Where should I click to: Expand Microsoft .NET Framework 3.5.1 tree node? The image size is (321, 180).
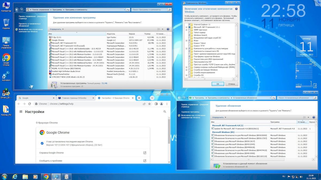point(186,27)
